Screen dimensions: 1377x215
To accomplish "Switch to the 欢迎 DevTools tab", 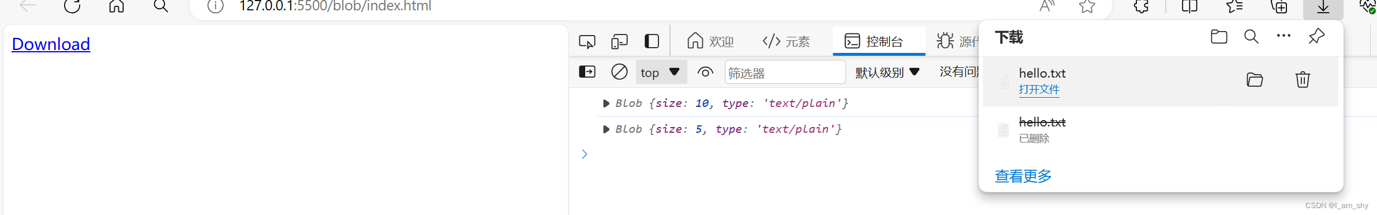I will coord(710,41).
